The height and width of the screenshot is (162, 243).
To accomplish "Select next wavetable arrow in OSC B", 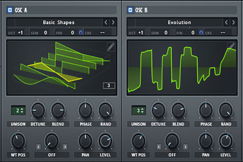I will click(234, 22).
